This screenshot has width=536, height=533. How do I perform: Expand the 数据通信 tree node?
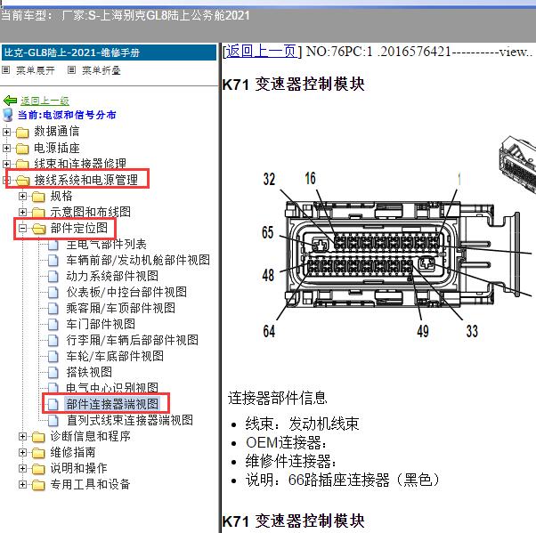tap(6, 132)
